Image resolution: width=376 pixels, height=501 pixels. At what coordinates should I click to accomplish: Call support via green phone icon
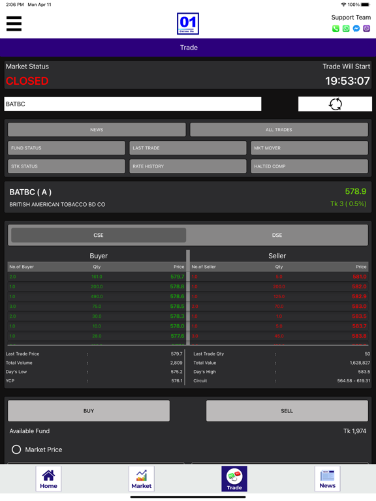(x=336, y=29)
